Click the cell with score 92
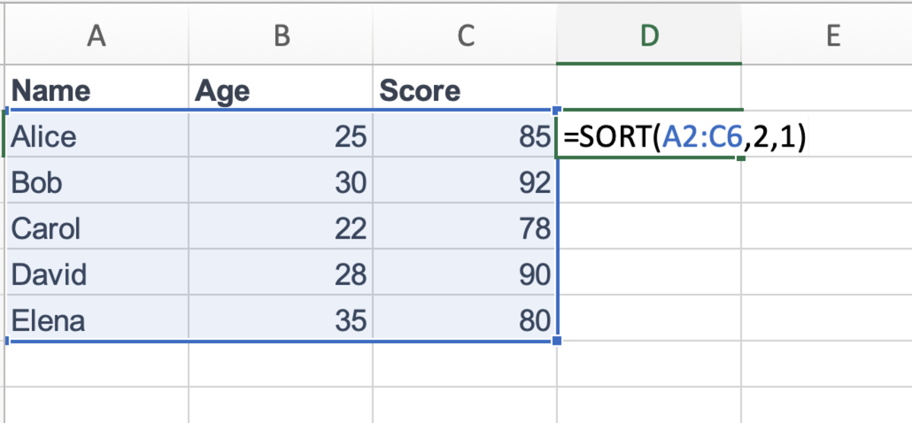This screenshot has width=912, height=423. [464, 183]
